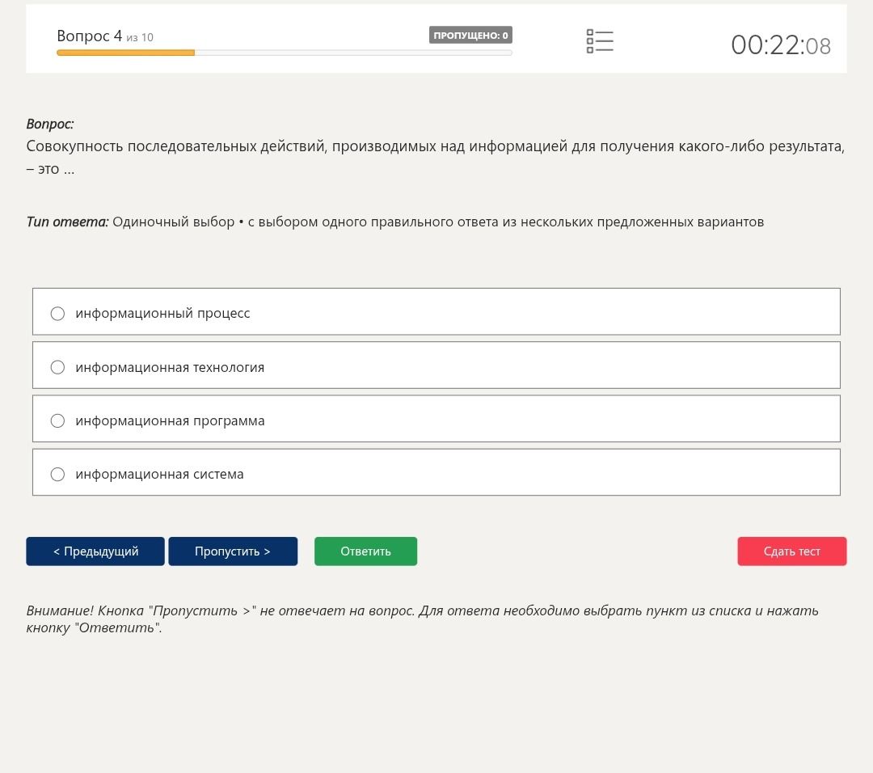873x773 pixels.
Task: Select radio button for информационная система
Action: (57, 475)
